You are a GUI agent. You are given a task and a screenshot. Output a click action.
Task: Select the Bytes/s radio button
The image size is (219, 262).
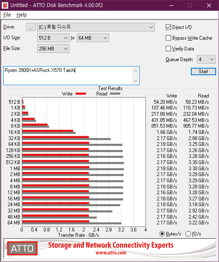pos(162,234)
